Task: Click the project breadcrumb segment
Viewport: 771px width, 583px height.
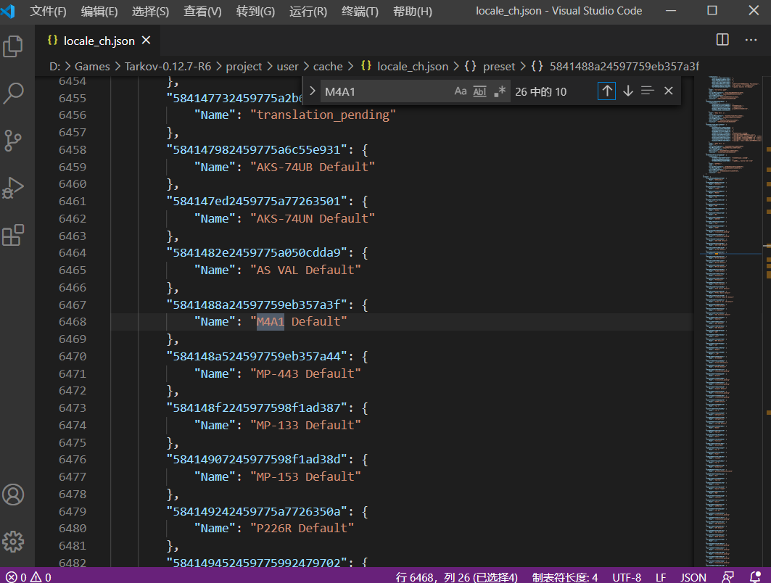Action: (x=244, y=67)
